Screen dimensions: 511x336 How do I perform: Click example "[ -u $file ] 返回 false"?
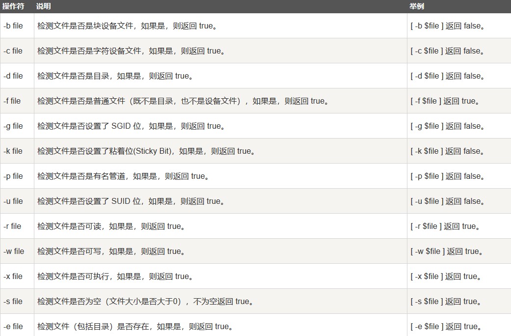click(x=448, y=201)
